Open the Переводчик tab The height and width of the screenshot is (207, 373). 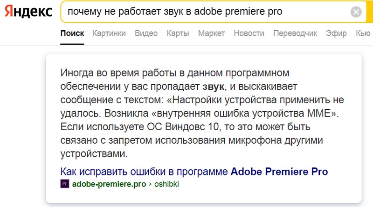tap(295, 33)
